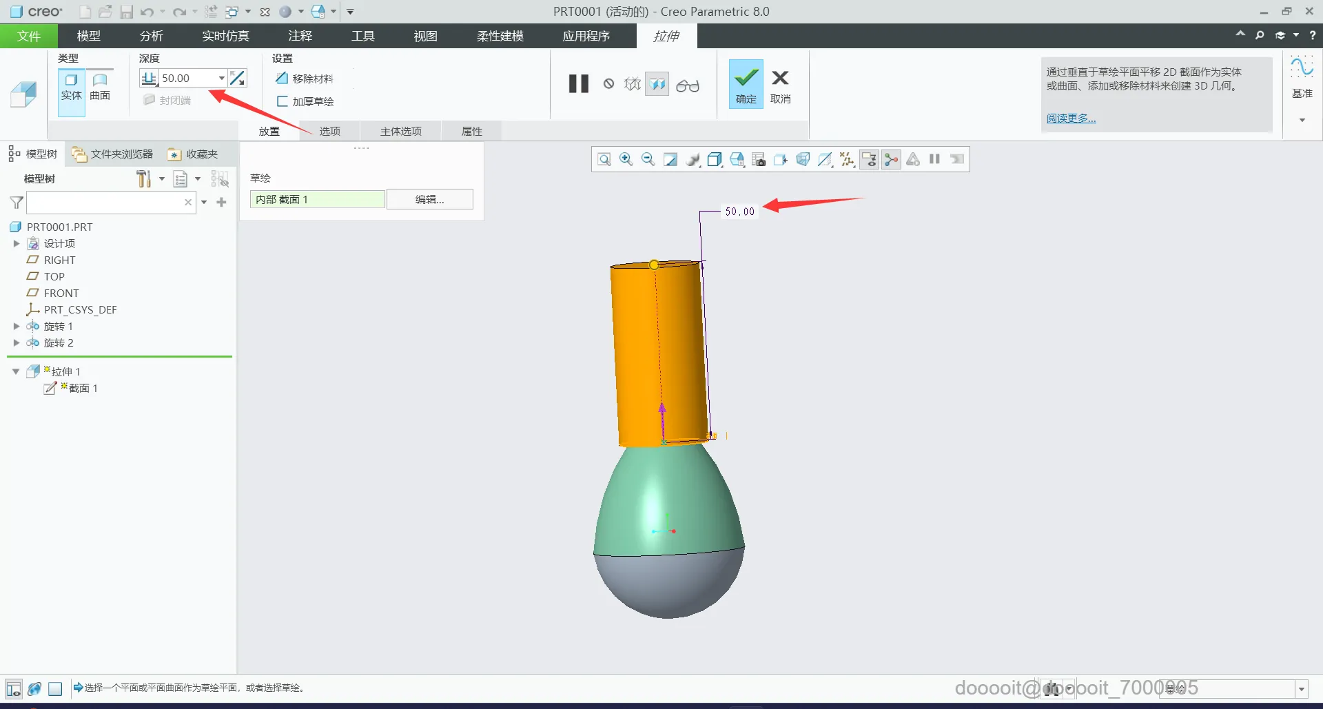Open the 放置 placement tab

(x=269, y=131)
